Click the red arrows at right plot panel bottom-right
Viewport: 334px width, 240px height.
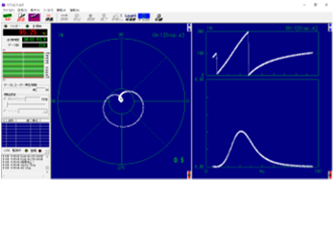[330, 175]
